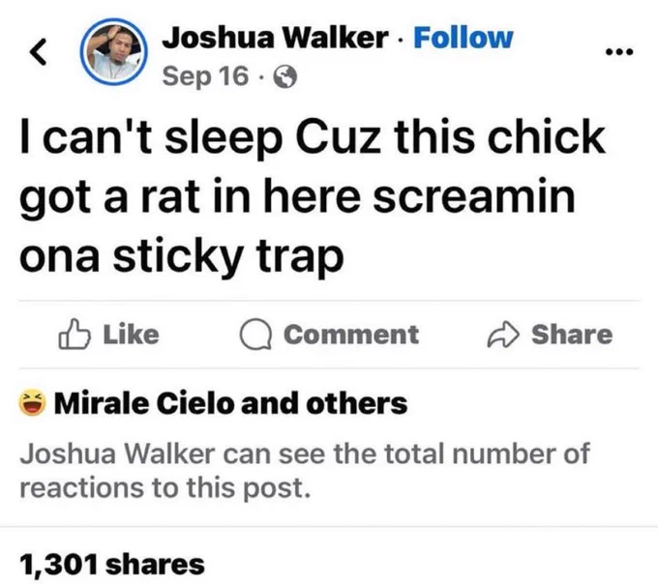Click the reaction count visibility notice

coord(304,470)
